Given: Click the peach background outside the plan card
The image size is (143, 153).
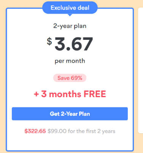Looking at the screenshot, I should [3, 76].
